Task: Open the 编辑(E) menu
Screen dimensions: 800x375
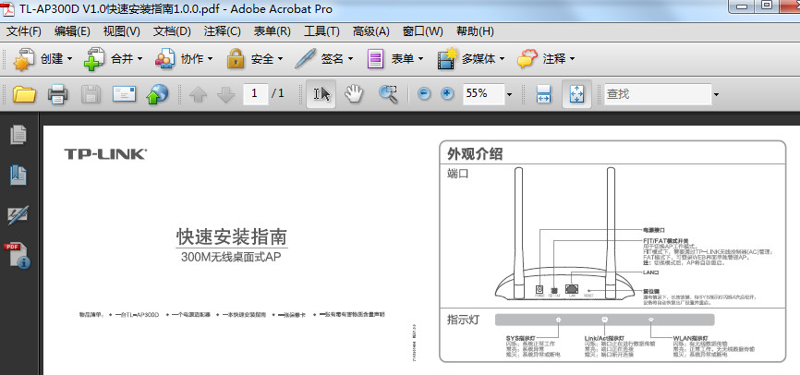Action: [72, 31]
